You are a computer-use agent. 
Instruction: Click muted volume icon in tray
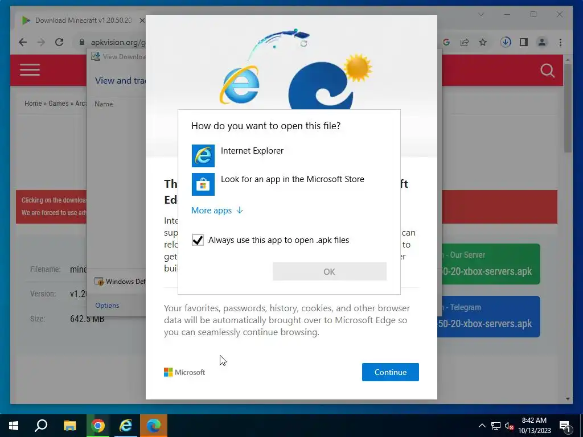point(509,426)
